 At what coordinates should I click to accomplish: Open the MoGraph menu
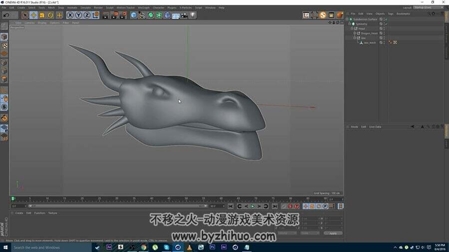tap(144, 7)
